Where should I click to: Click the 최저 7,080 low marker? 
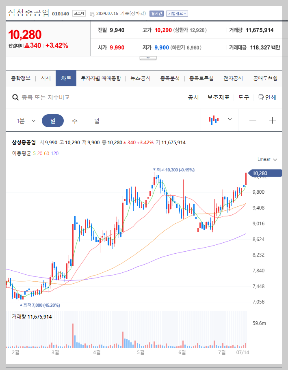(x=40, y=305)
